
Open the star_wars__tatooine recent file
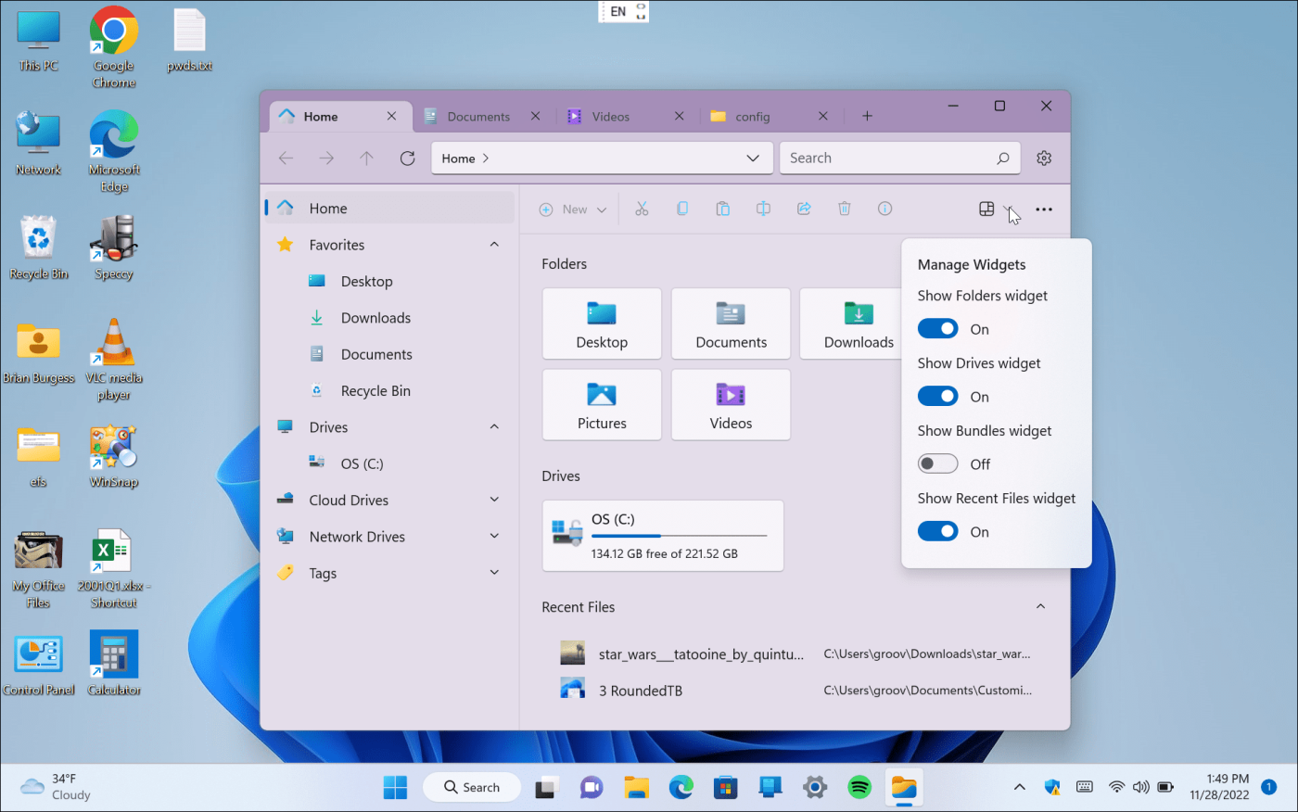pos(795,654)
